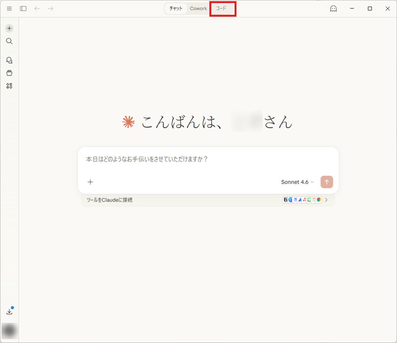Switch to the Cowork tab
Image resolution: width=397 pixels, height=343 pixels.
(198, 9)
